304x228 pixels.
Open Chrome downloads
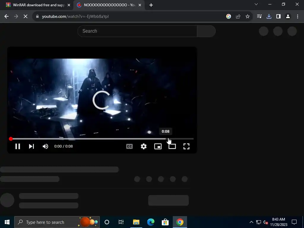tap(269, 17)
